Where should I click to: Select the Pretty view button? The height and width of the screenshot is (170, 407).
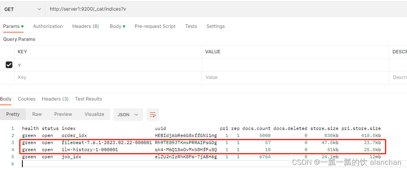13,114
